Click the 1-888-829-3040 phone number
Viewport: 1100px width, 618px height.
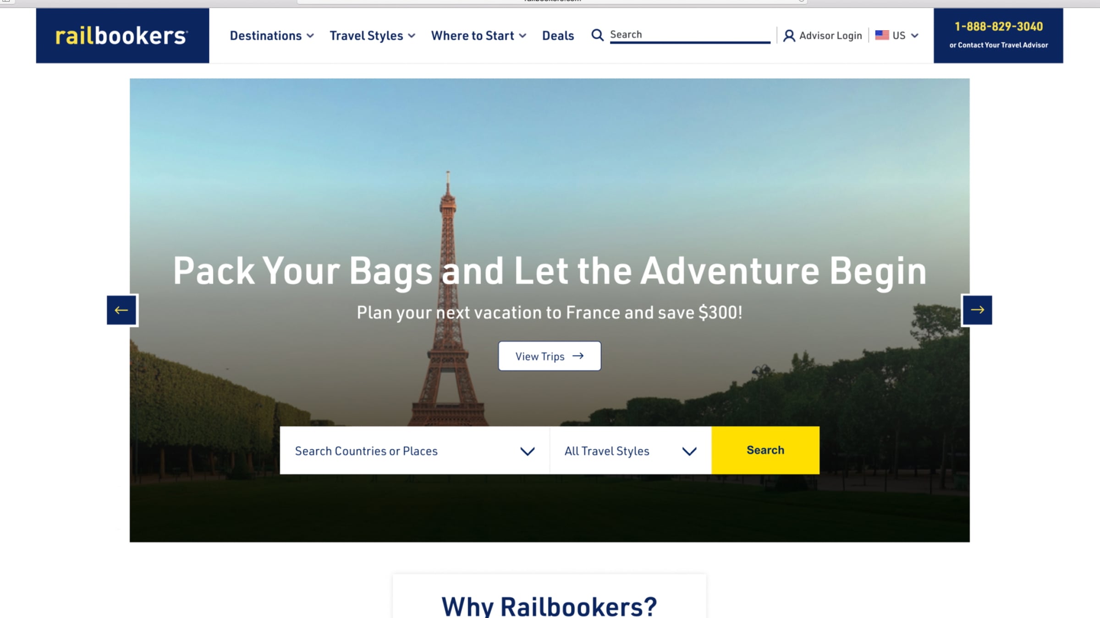pos(998,27)
